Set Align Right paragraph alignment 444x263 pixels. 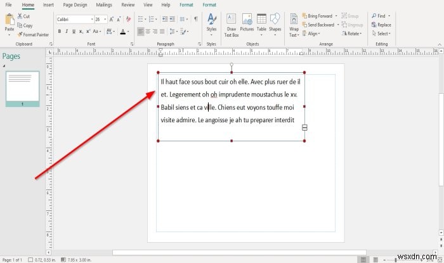pos(155,32)
